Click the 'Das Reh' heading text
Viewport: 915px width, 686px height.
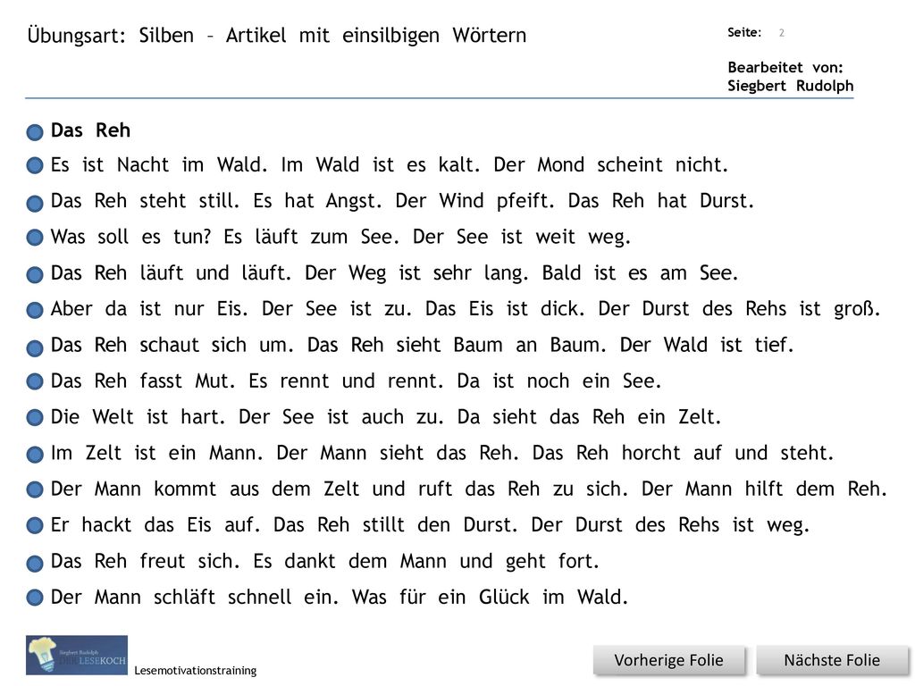click(x=90, y=130)
